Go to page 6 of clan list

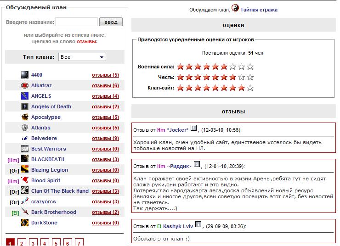tap(68, 243)
